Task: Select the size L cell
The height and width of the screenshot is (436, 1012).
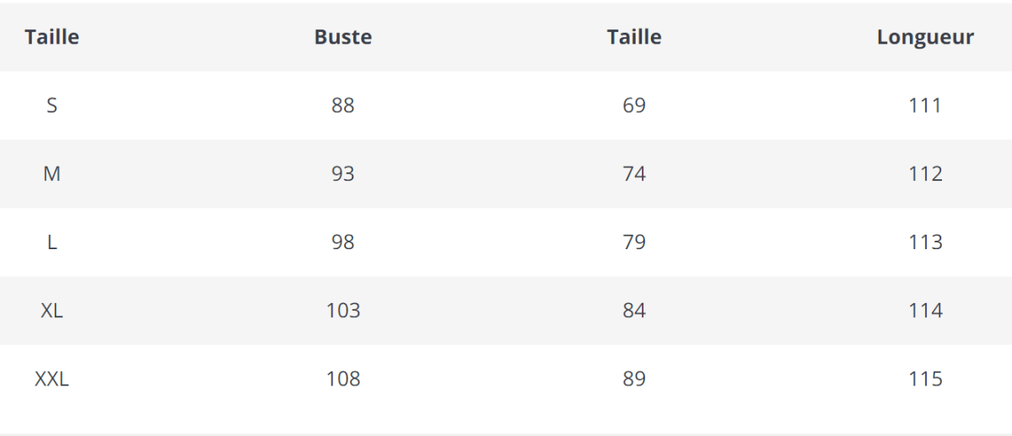Action: (51, 242)
